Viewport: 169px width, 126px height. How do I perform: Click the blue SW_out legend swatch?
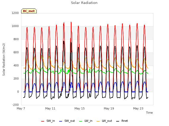click(61, 121)
